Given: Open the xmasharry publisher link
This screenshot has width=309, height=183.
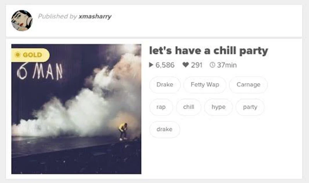Looking at the screenshot, I should pyautogui.click(x=95, y=16).
